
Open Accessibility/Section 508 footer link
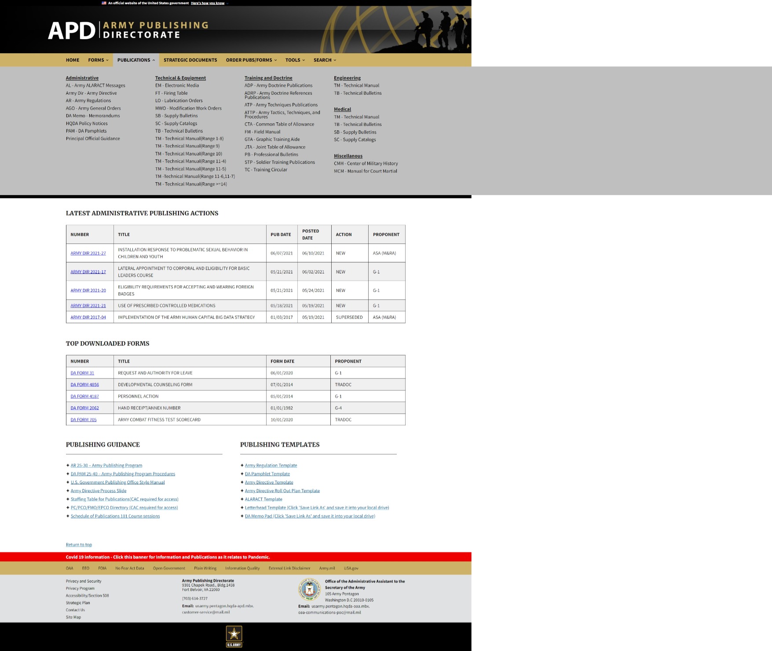88,596
